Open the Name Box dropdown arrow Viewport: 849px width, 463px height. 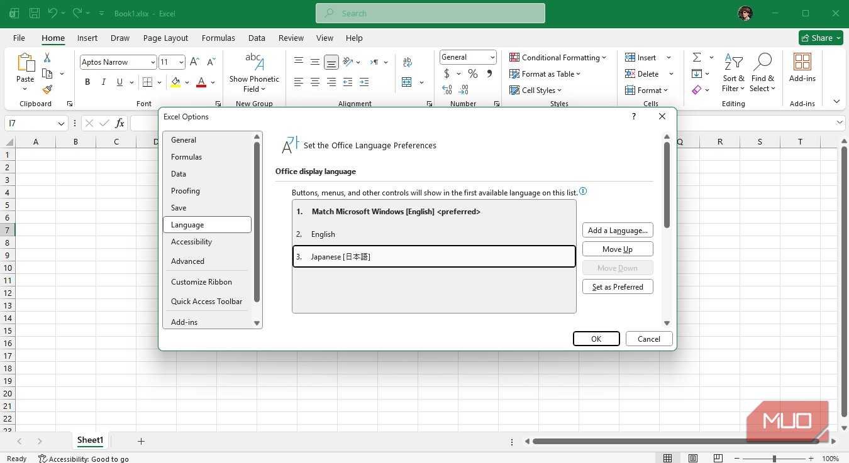point(61,124)
